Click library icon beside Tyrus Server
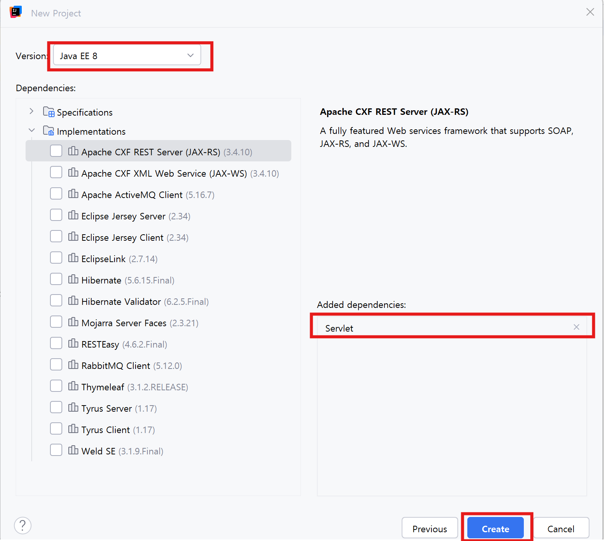604x541 pixels. (73, 407)
